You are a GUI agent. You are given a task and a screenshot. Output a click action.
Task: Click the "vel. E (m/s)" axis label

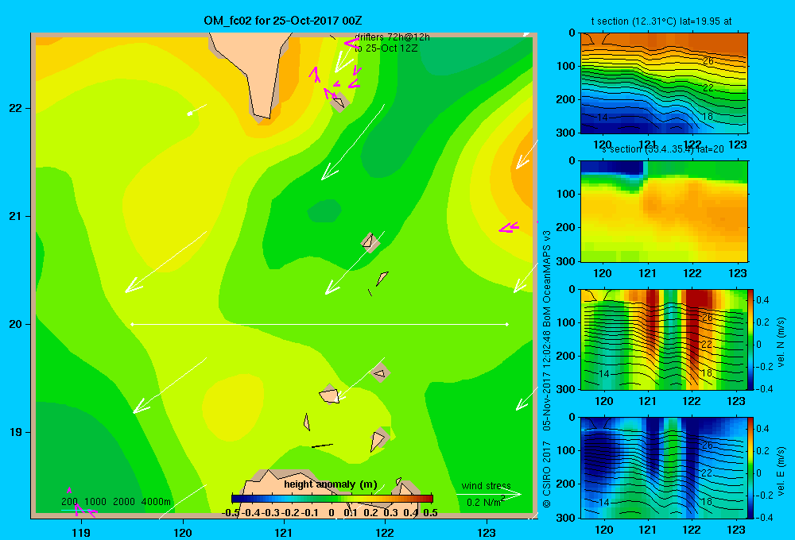[x=781, y=471]
